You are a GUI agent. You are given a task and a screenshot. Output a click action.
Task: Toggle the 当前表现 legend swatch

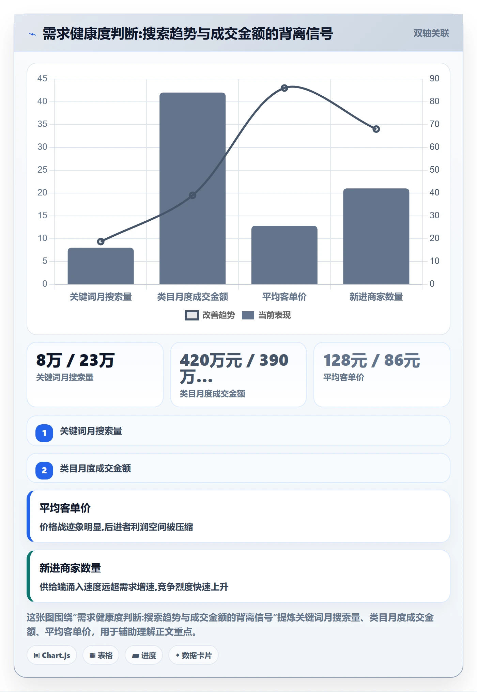[x=248, y=315]
